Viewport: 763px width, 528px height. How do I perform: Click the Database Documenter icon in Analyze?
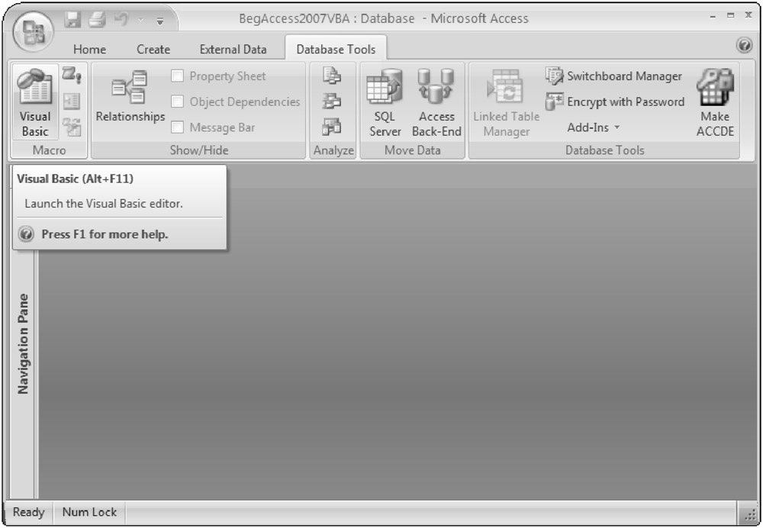[333, 76]
